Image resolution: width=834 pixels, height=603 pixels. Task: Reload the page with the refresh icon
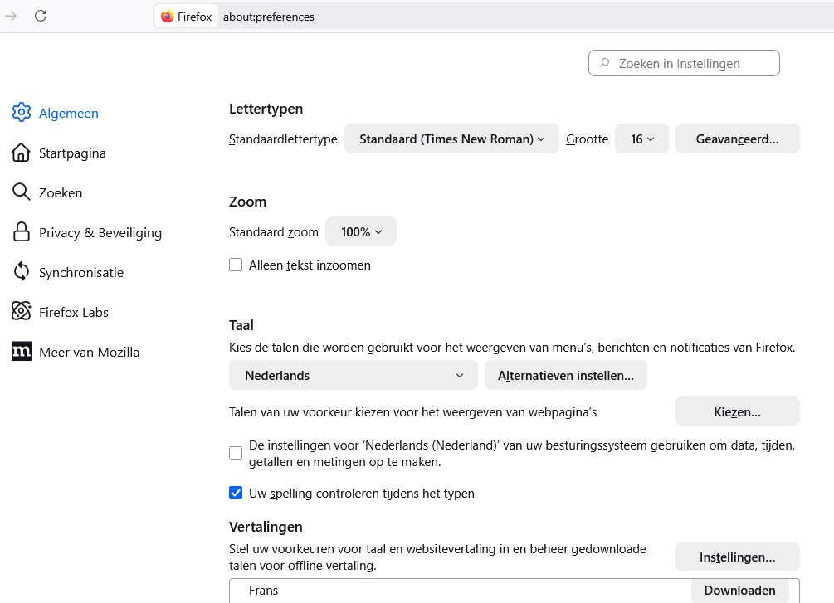click(x=41, y=16)
